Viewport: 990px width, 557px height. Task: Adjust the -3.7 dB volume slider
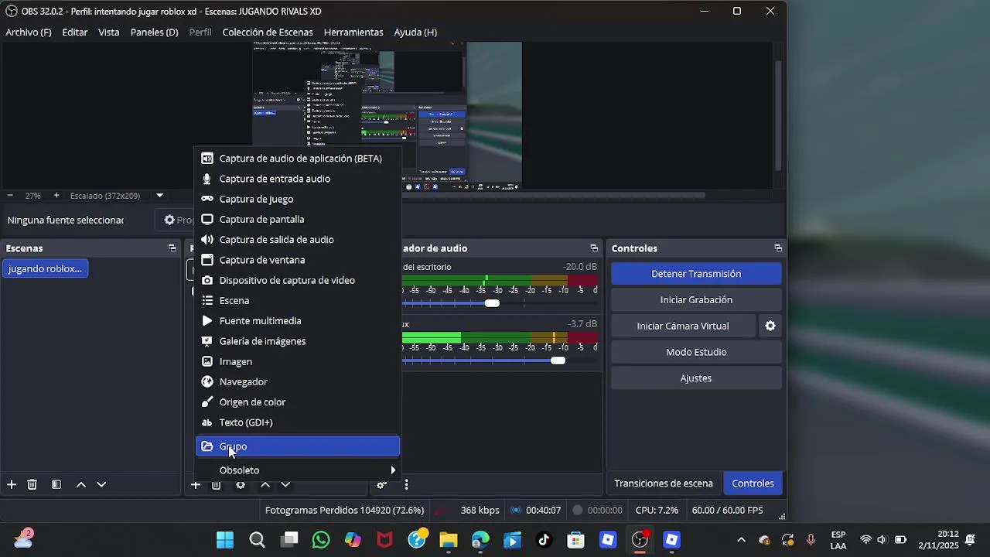coord(558,361)
